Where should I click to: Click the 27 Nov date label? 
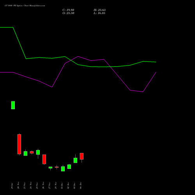tap(50, 186)
